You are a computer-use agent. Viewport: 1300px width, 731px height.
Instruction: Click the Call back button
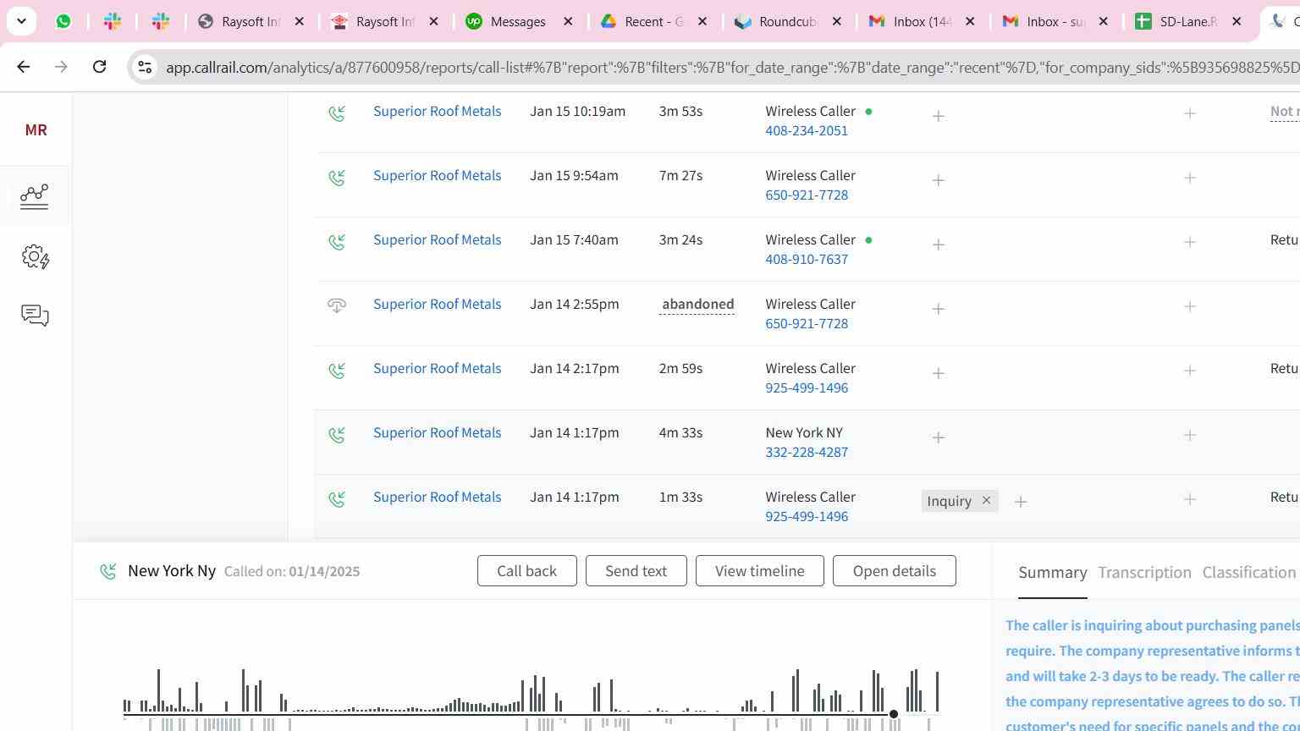click(526, 571)
